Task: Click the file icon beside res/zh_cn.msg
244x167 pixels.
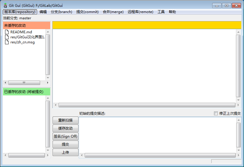Action: (7, 42)
